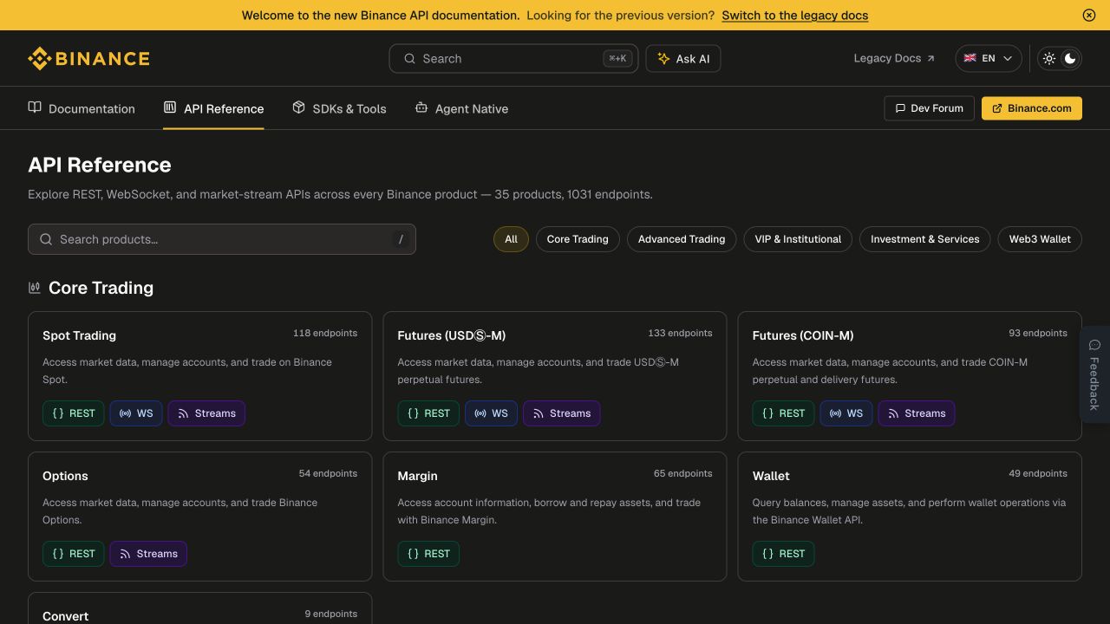The image size is (1110, 624).
Task: Click the Agent Native robot icon
Action: pos(421,107)
